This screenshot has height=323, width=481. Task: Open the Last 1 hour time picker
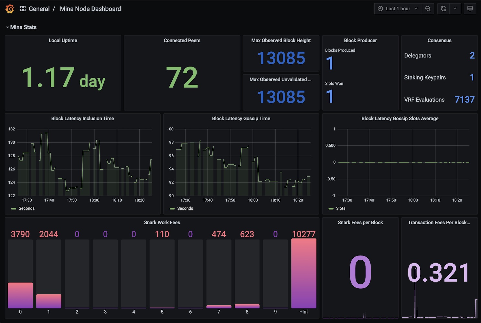click(x=398, y=9)
